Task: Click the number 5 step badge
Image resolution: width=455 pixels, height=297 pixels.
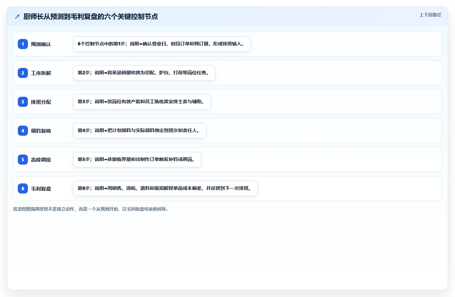Action: coord(23,160)
